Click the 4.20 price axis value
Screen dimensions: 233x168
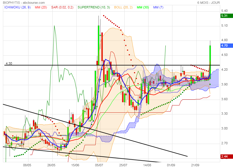224,70
